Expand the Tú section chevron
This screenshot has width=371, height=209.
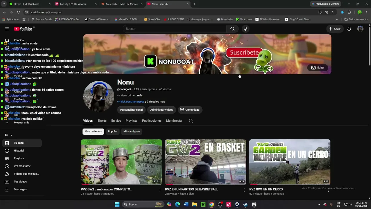11,135
